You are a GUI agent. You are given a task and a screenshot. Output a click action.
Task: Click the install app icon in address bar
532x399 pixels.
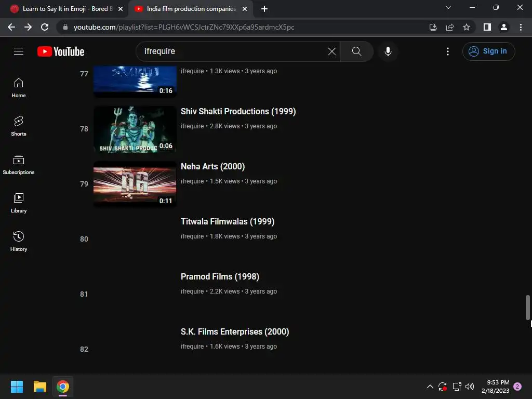(x=433, y=27)
